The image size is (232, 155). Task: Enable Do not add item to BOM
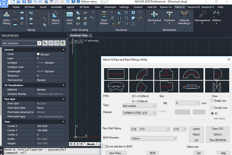click(104, 146)
